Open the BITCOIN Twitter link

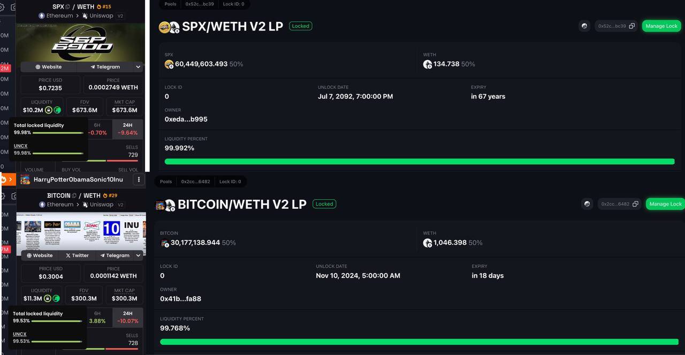pyautogui.click(x=77, y=255)
